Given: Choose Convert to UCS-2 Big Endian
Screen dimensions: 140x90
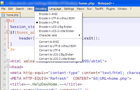Looking at the screenshot, I should point(58,54).
